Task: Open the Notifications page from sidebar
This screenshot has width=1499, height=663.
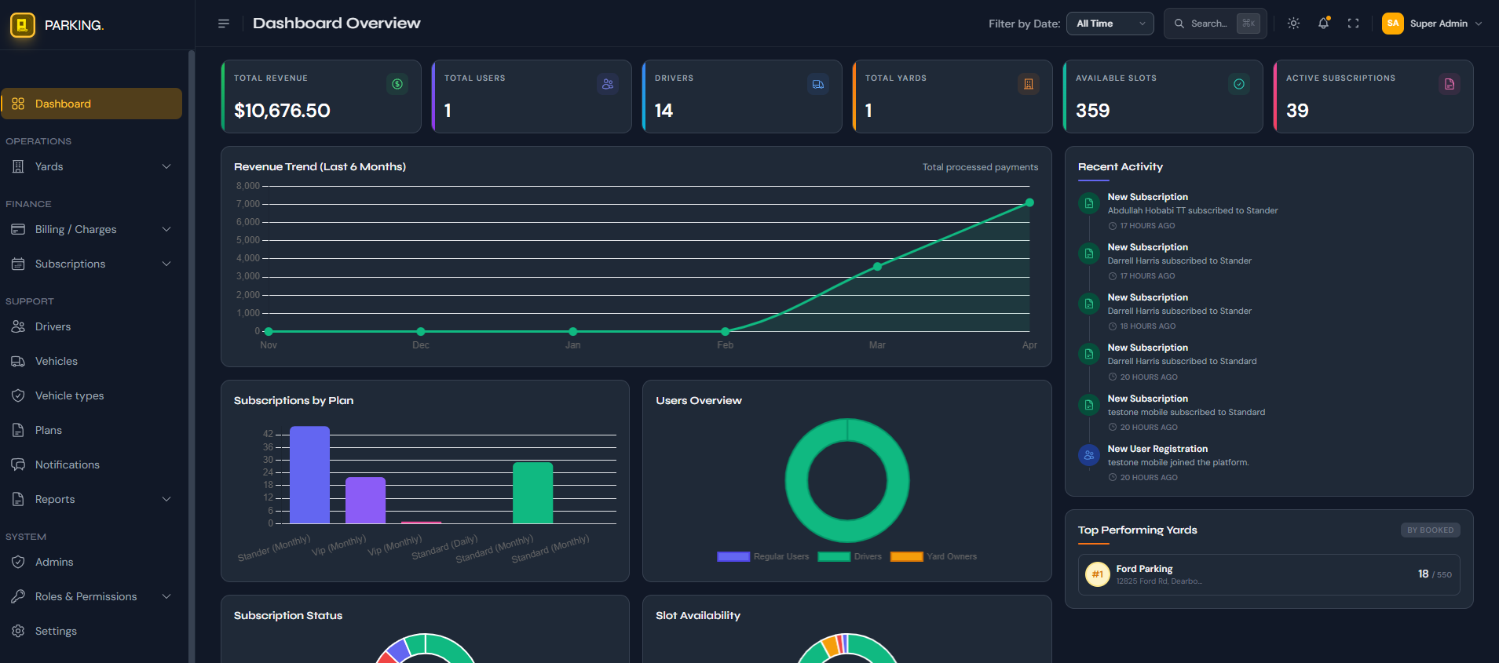Action: point(92,464)
